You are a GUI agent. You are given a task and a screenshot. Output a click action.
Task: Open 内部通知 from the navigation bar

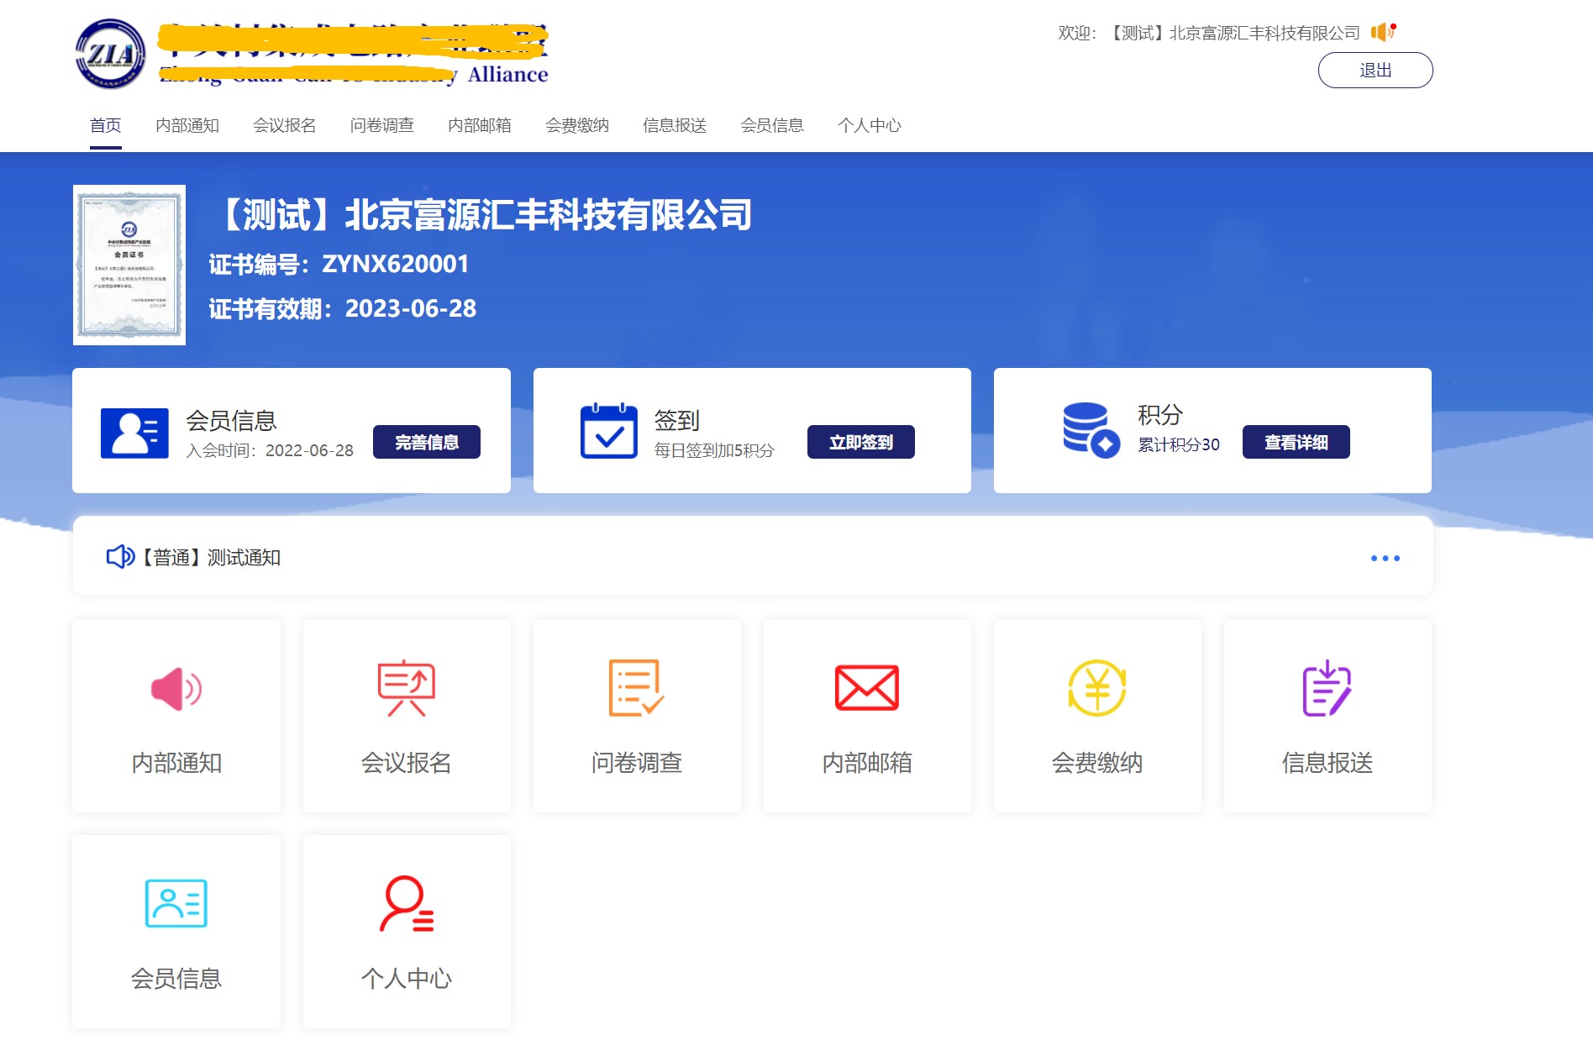(x=187, y=124)
